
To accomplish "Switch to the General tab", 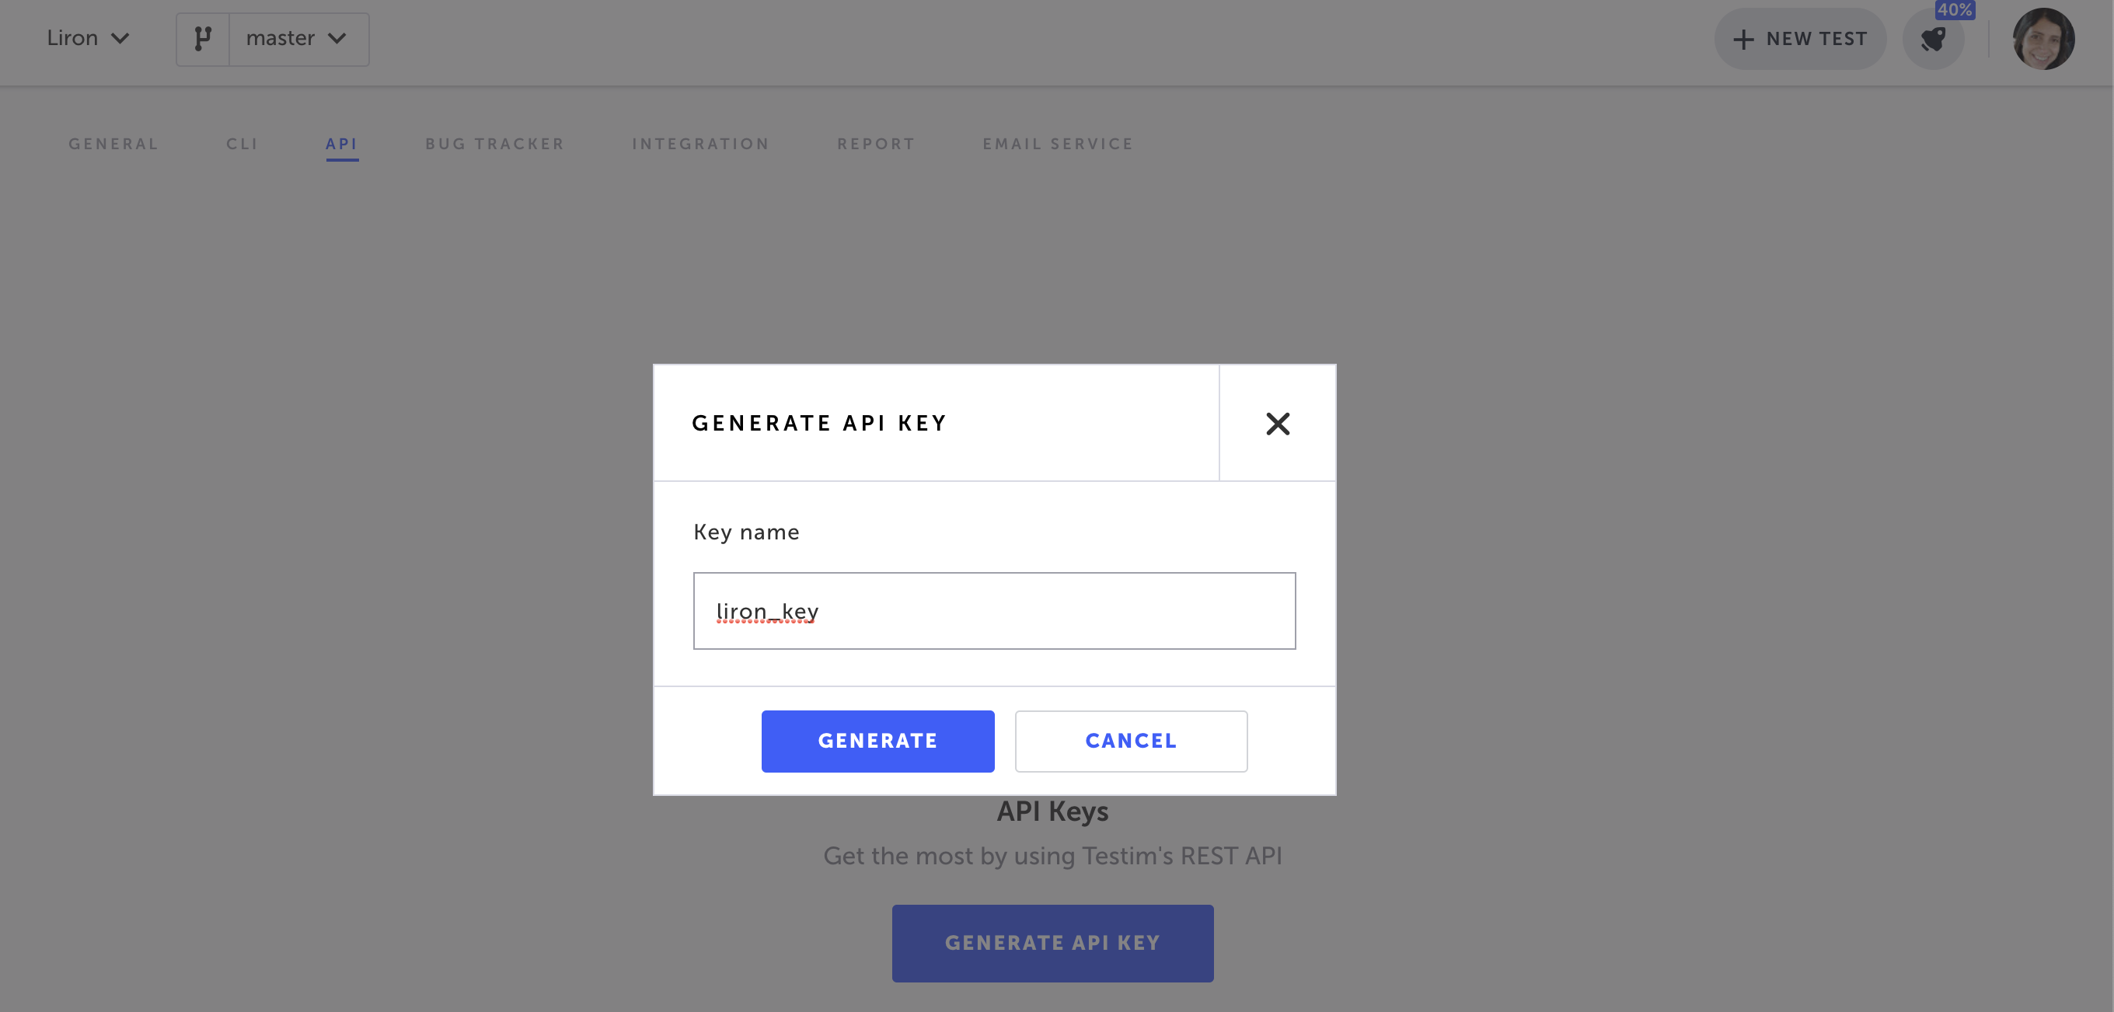I will 113,144.
